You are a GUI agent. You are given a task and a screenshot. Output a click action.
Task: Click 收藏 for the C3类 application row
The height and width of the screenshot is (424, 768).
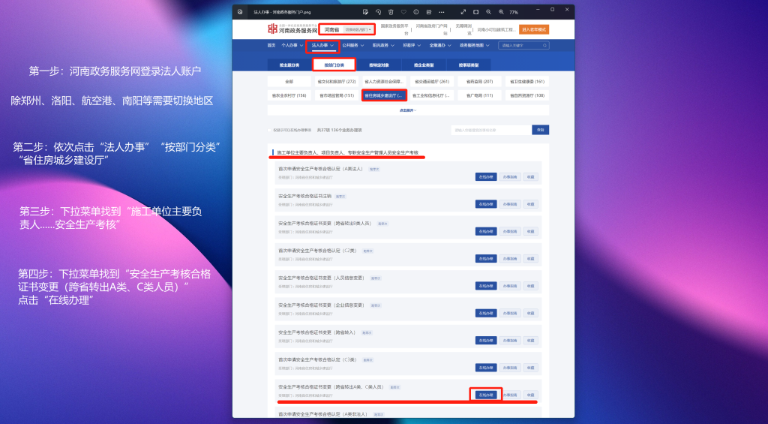[x=530, y=368]
